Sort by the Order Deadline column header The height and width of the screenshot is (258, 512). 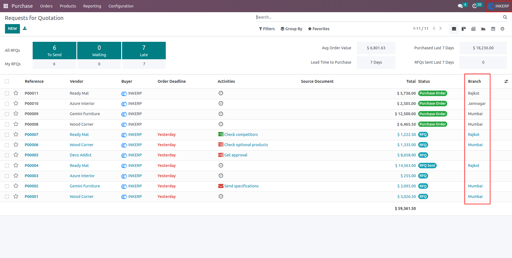pyautogui.click(x=172, y=81)
